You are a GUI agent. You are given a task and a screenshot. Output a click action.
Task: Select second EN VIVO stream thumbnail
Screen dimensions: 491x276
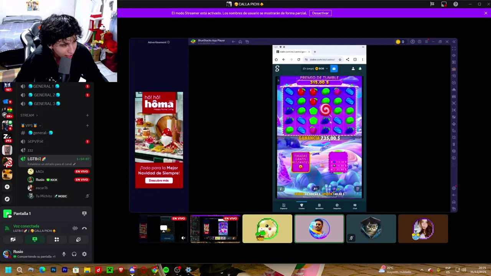pyautogui.click(x=215, y=229)
